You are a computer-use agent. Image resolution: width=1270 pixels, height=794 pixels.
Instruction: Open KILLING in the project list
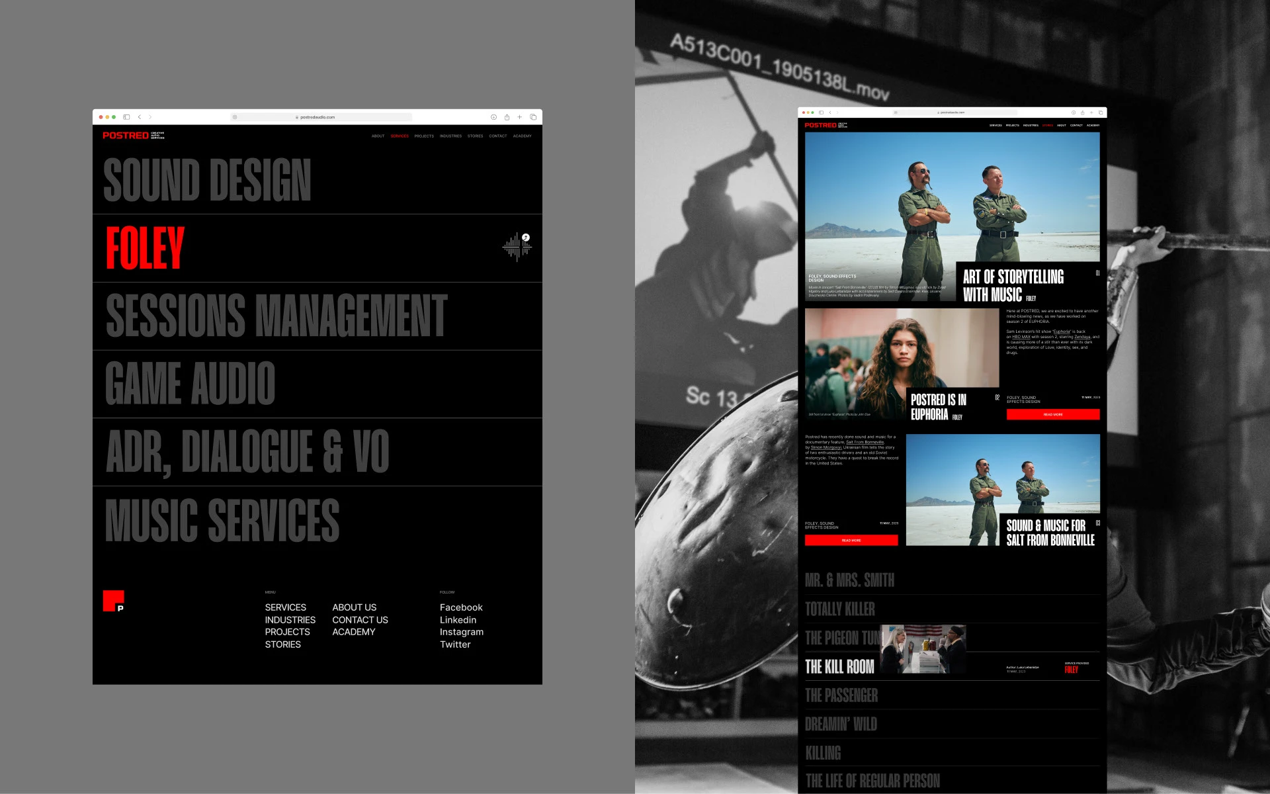823,752
